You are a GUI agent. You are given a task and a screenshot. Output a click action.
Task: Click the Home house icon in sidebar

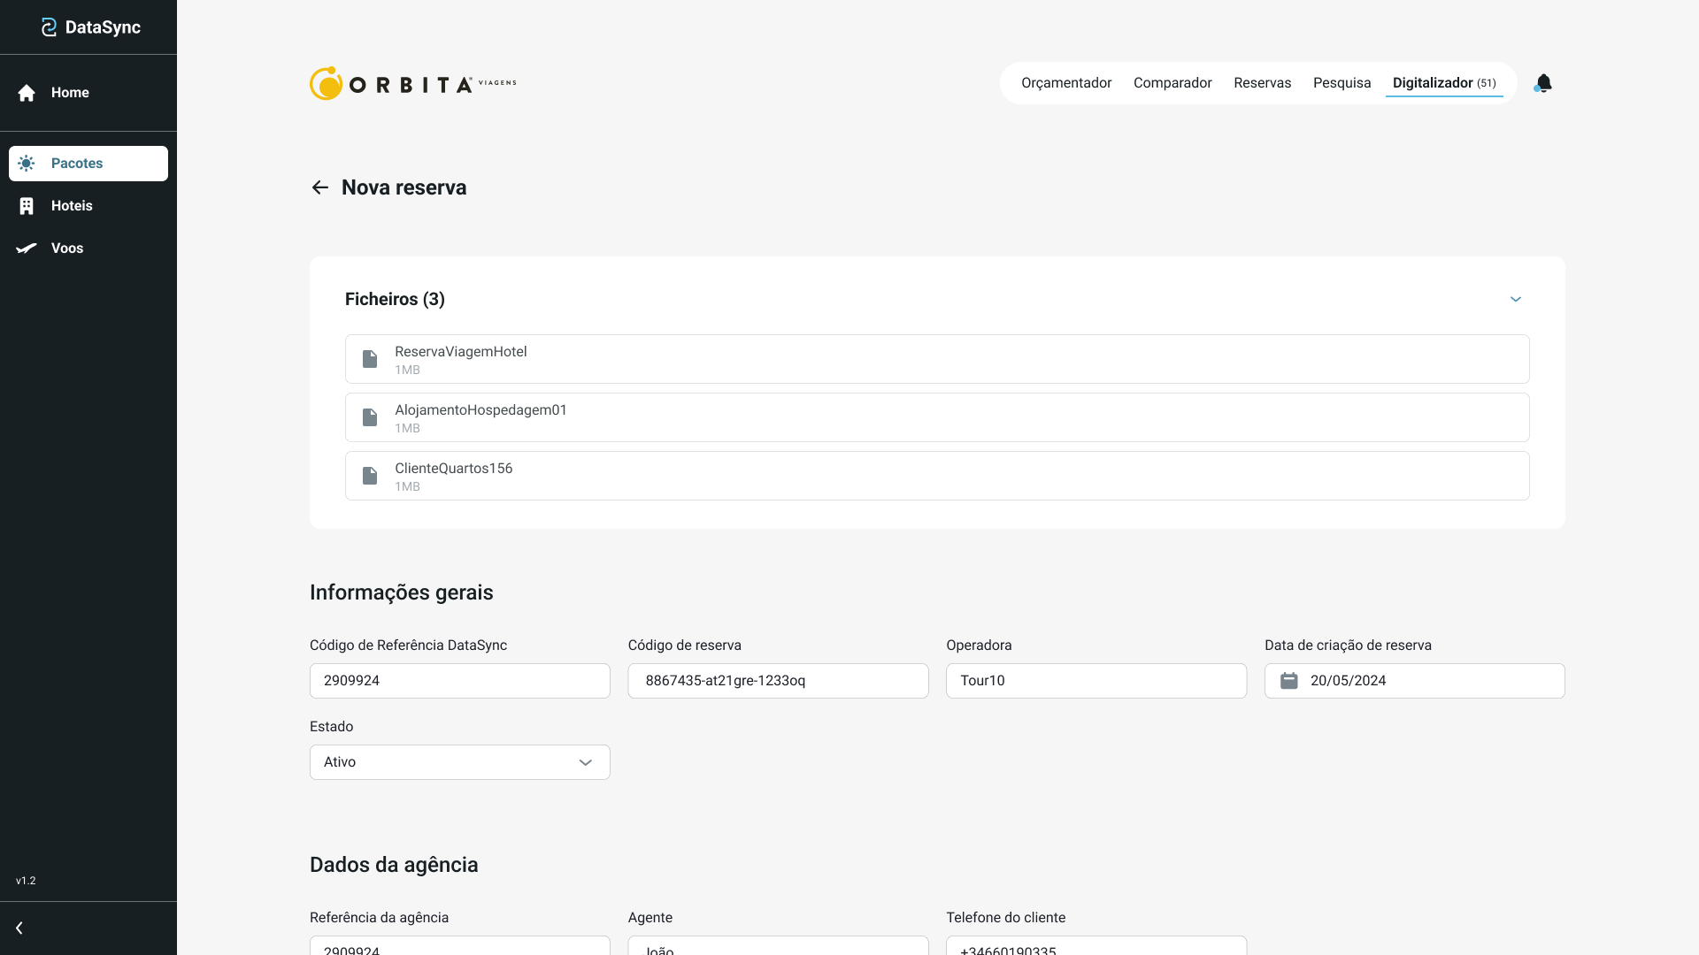pos(27,93)
